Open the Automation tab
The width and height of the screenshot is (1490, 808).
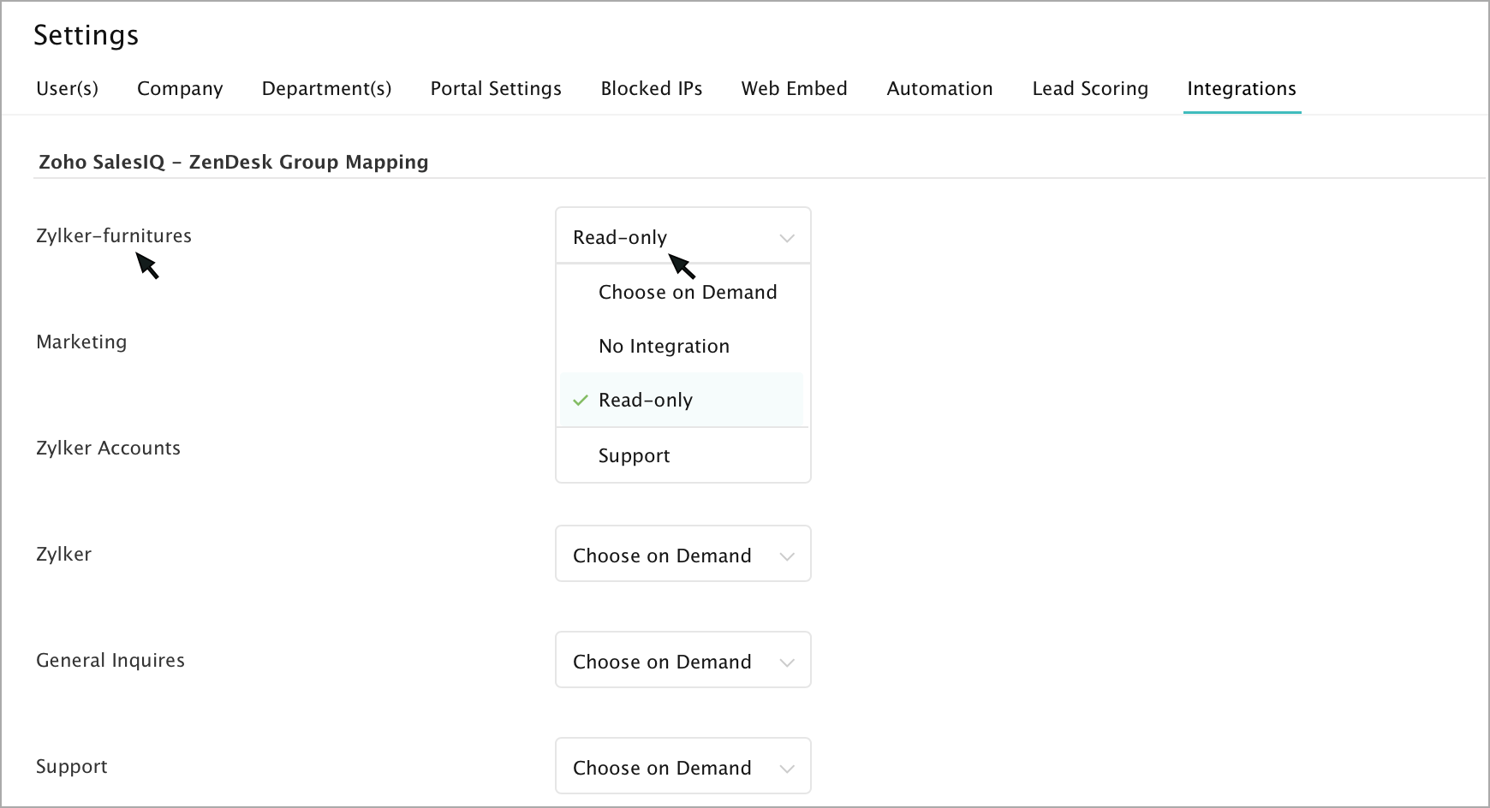pos(939,89)
